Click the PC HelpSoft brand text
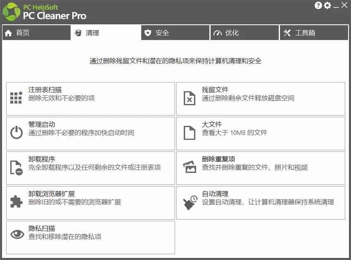351x260 pixels. [40, 7]
